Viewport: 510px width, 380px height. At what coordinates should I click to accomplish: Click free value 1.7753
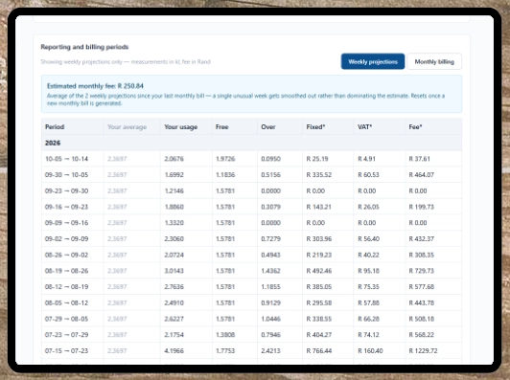coord(225,350)
